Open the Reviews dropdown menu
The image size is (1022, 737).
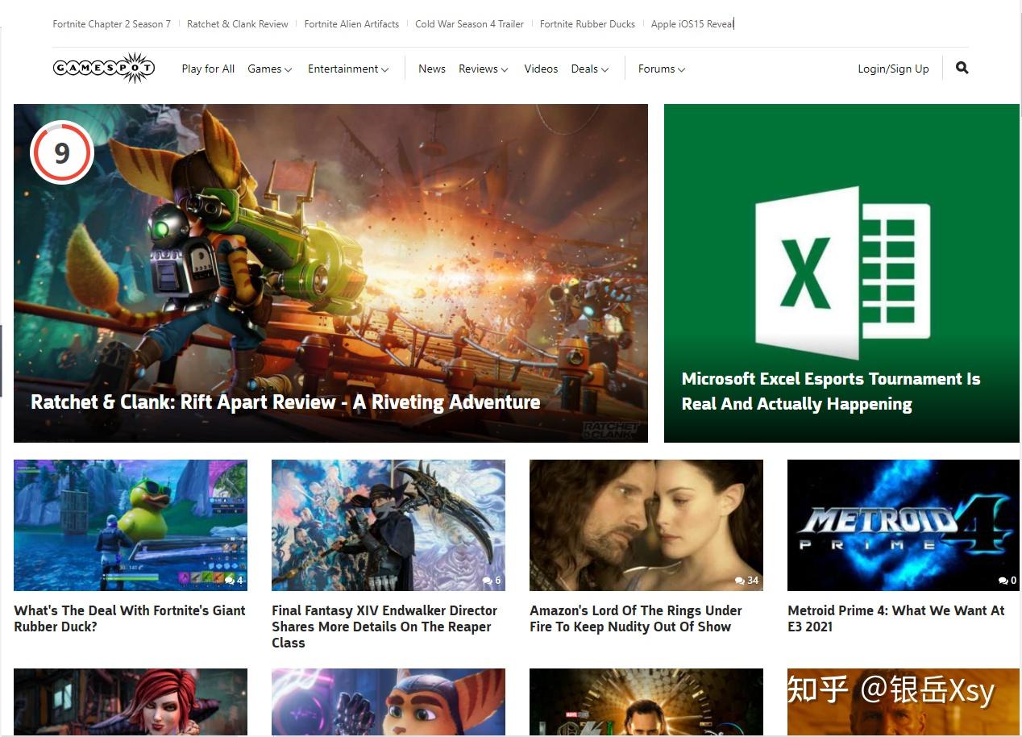483,69
